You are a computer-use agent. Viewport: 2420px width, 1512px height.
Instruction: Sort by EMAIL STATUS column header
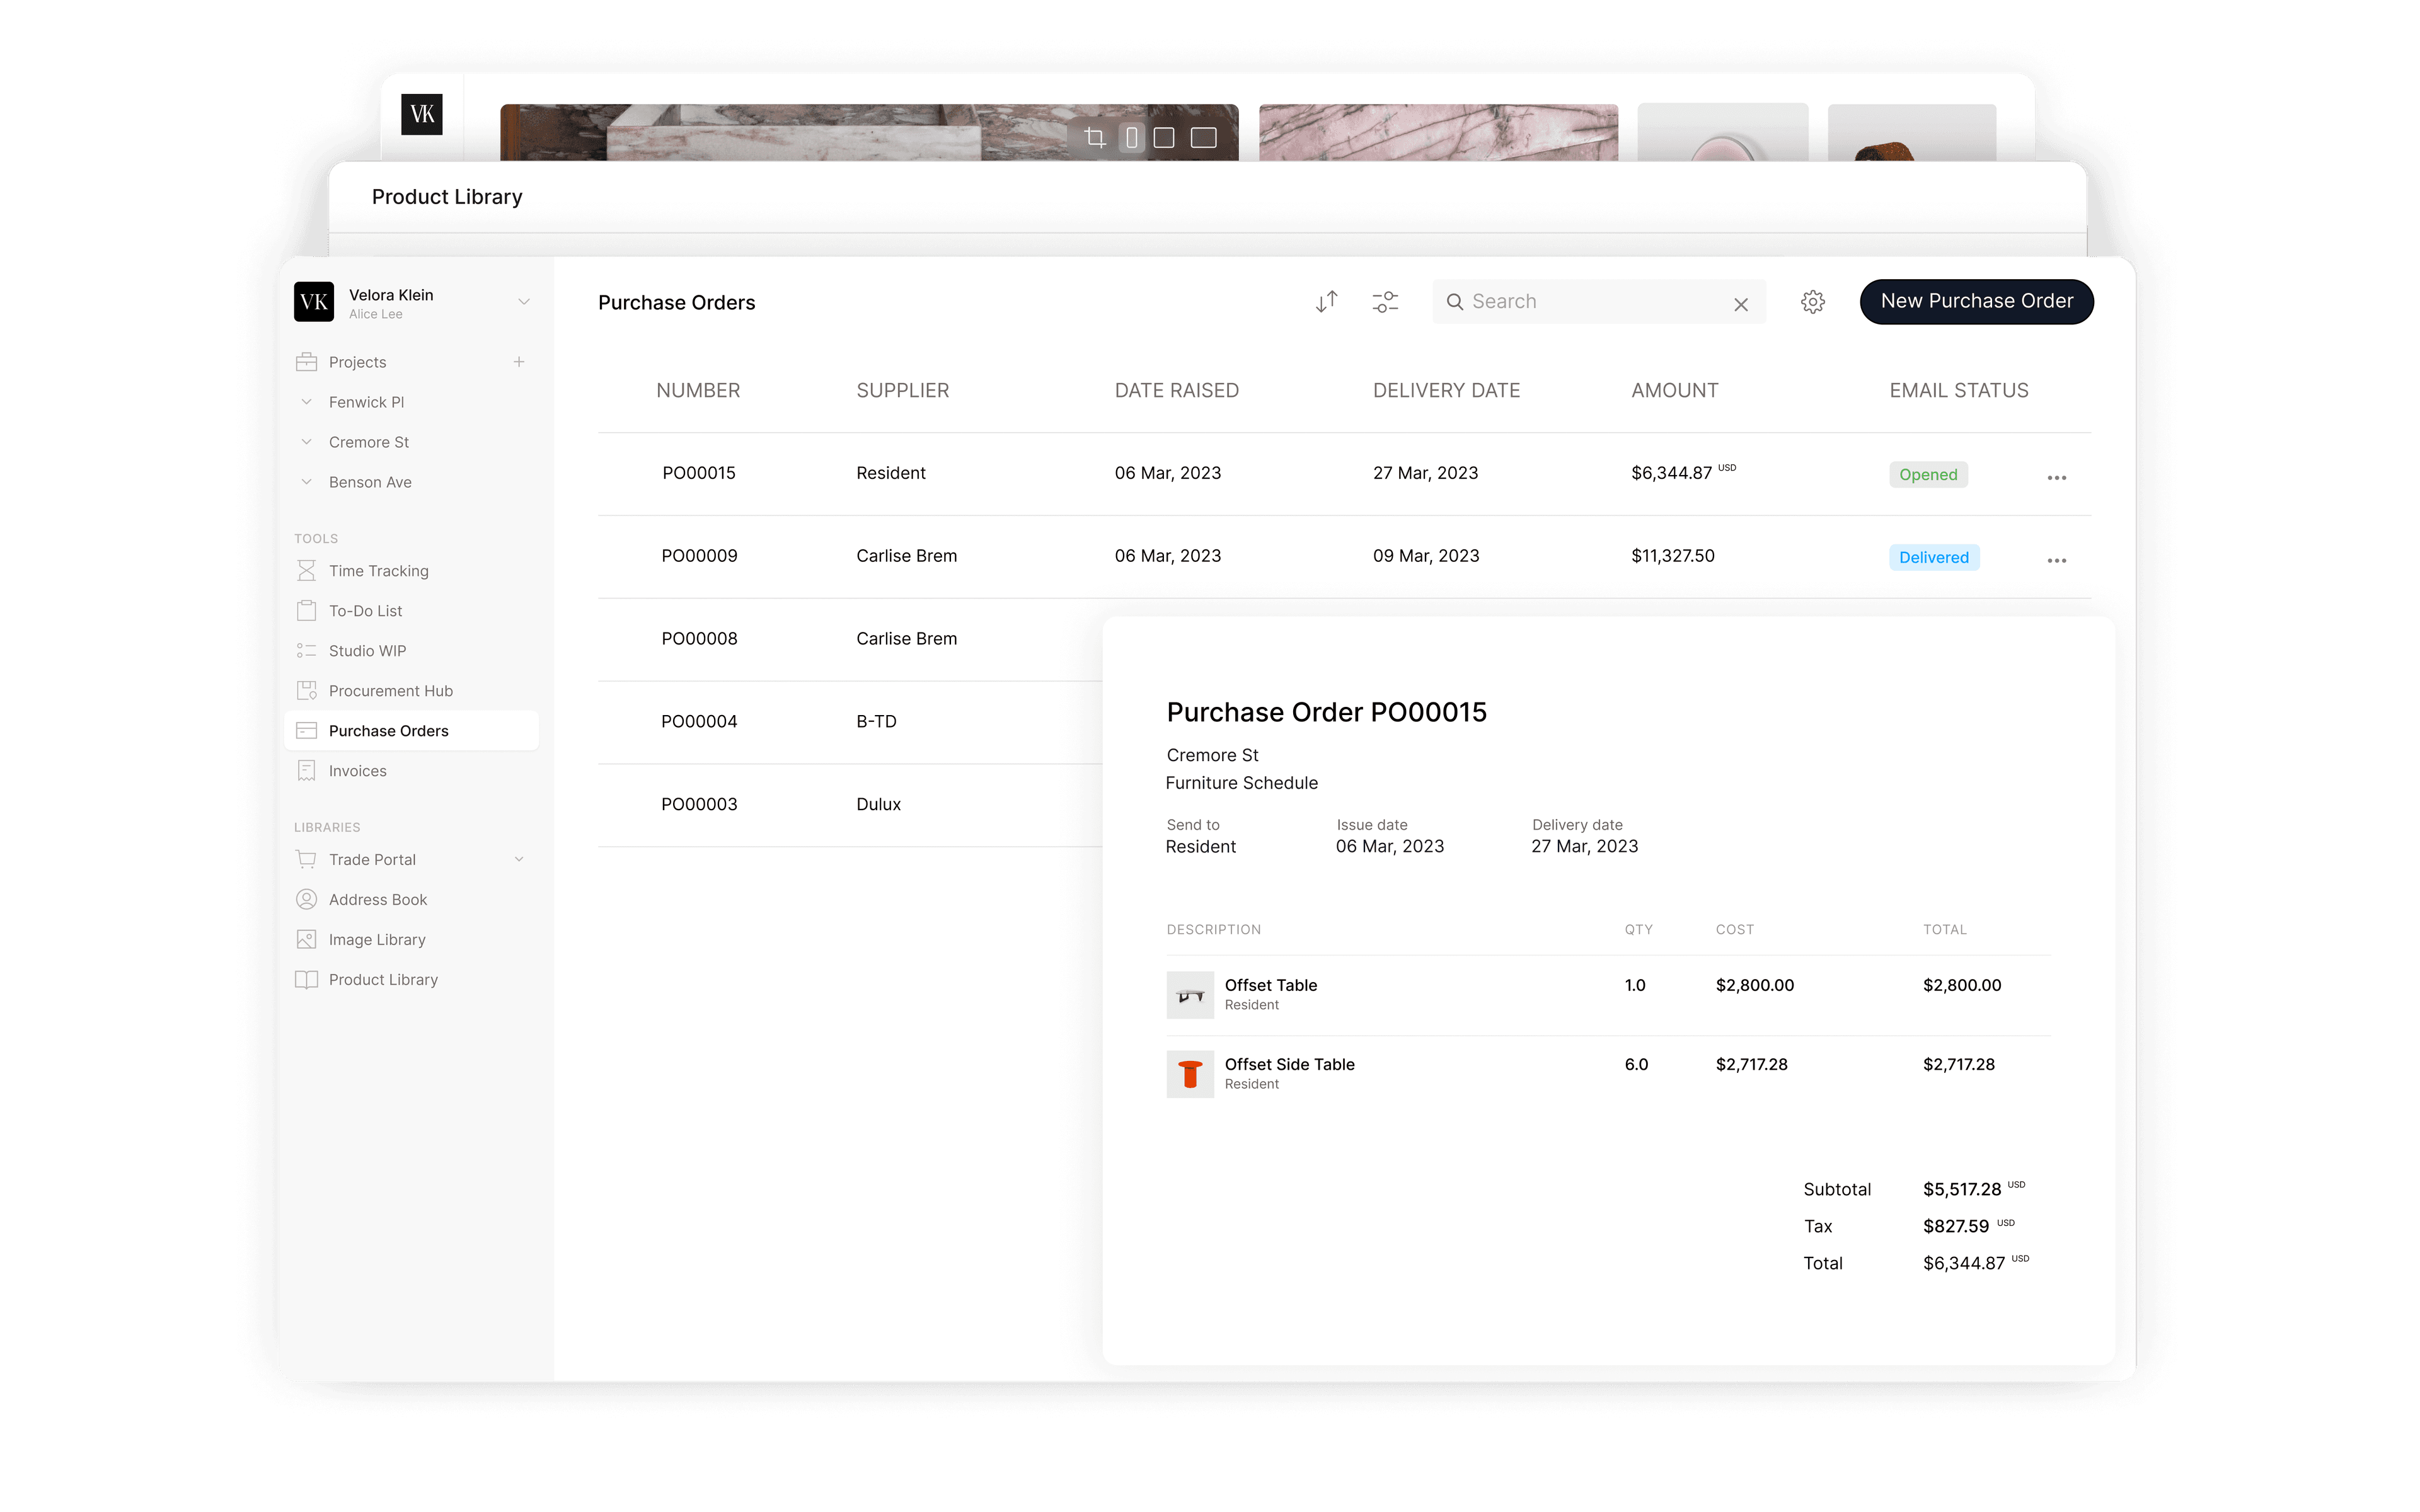pyautogui.click(x=1958, y=391)
